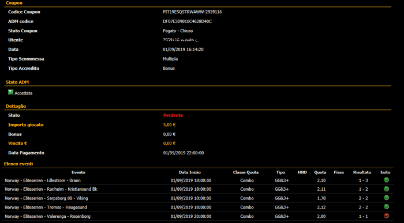Click GG&3+ in the Valerenga - Rosenborg row
Screen dimensions: 404x223
coord(282,216)
